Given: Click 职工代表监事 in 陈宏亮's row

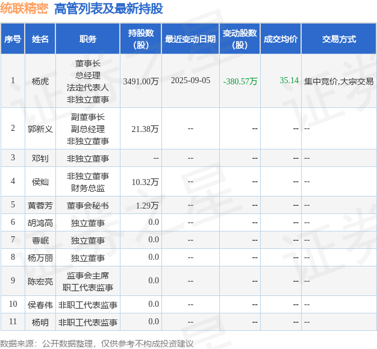Looking at the screenshot, I should [x=88, y=288].
